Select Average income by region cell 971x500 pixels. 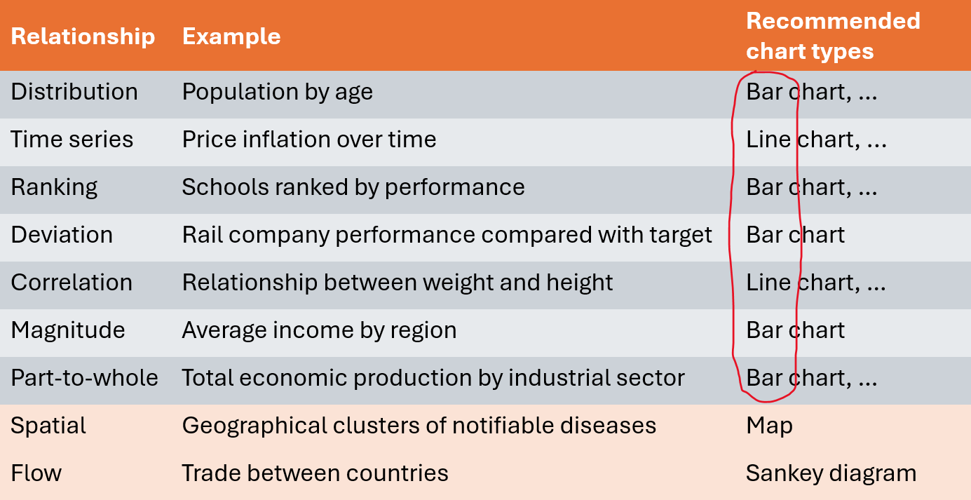(x=319, y=330)
